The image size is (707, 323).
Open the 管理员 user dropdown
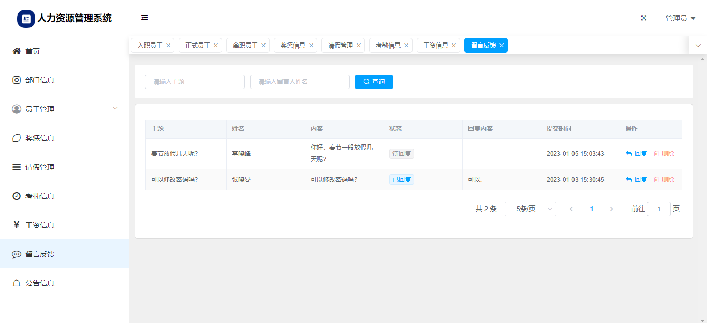click(x=680, y=18)
